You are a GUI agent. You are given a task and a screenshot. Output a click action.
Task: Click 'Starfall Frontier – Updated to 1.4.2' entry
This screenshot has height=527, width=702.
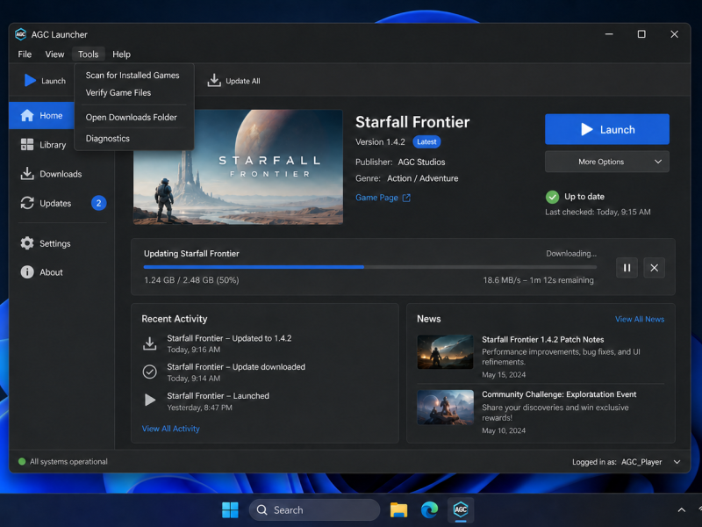pyautogui.click(x=229, y=338)
